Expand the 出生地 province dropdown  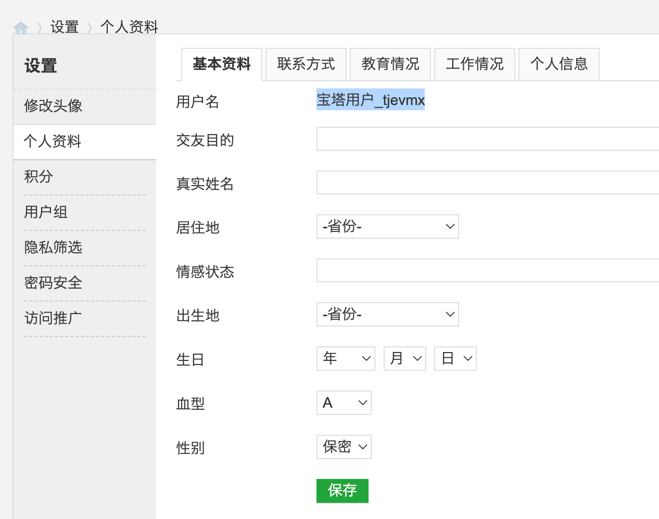387,315
